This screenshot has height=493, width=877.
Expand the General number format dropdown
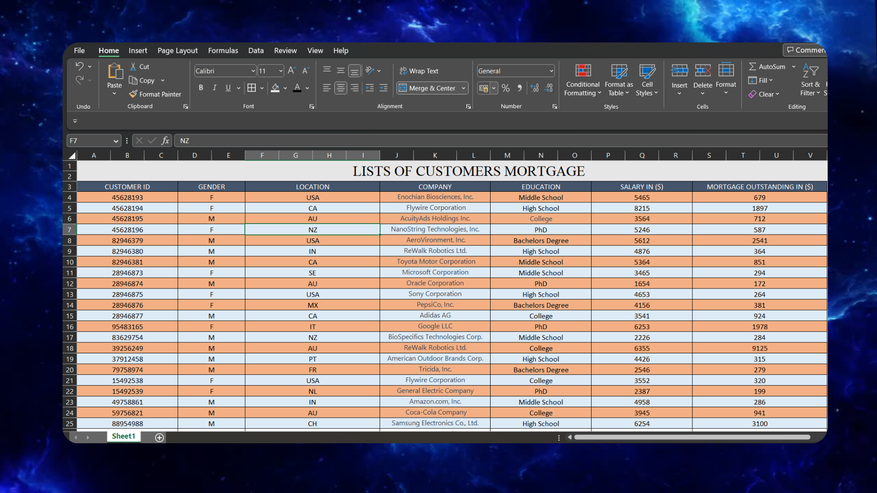pyautogui.click(x=551, y=71)
